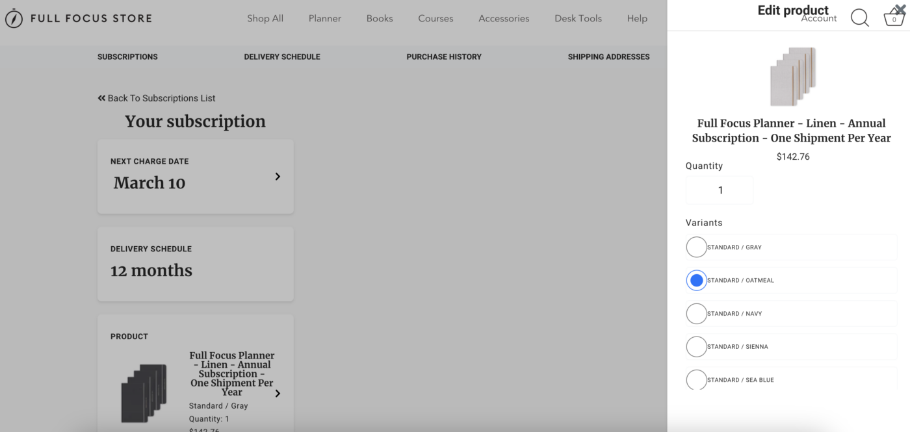Click the 'Quantity: 1' product card text
910x432 pixels.
[209, 419]
